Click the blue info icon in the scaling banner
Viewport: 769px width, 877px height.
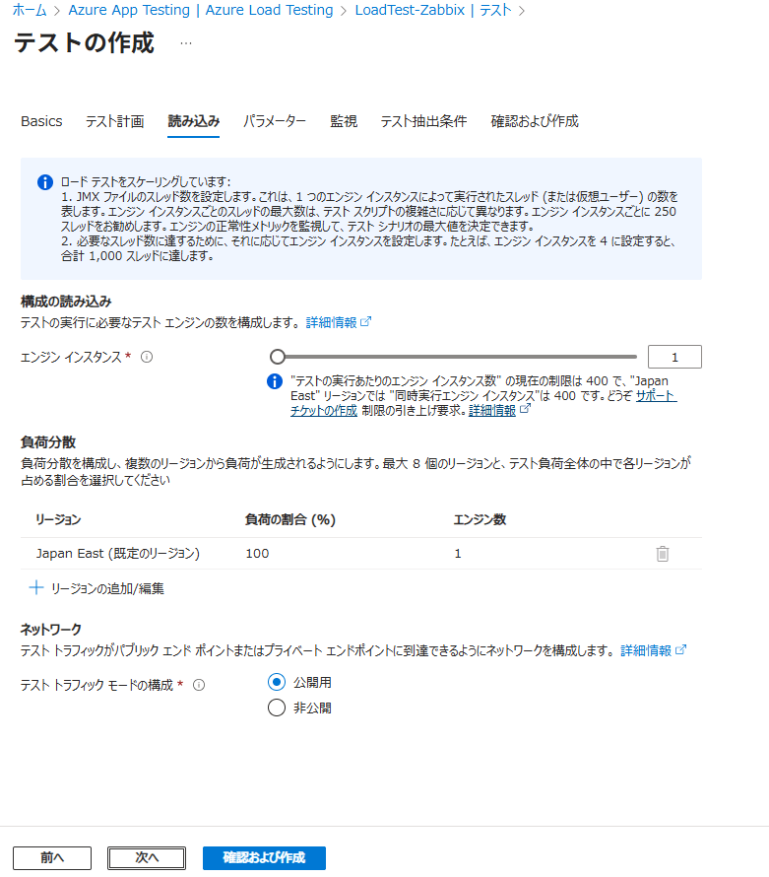click(x=44, y=182)
